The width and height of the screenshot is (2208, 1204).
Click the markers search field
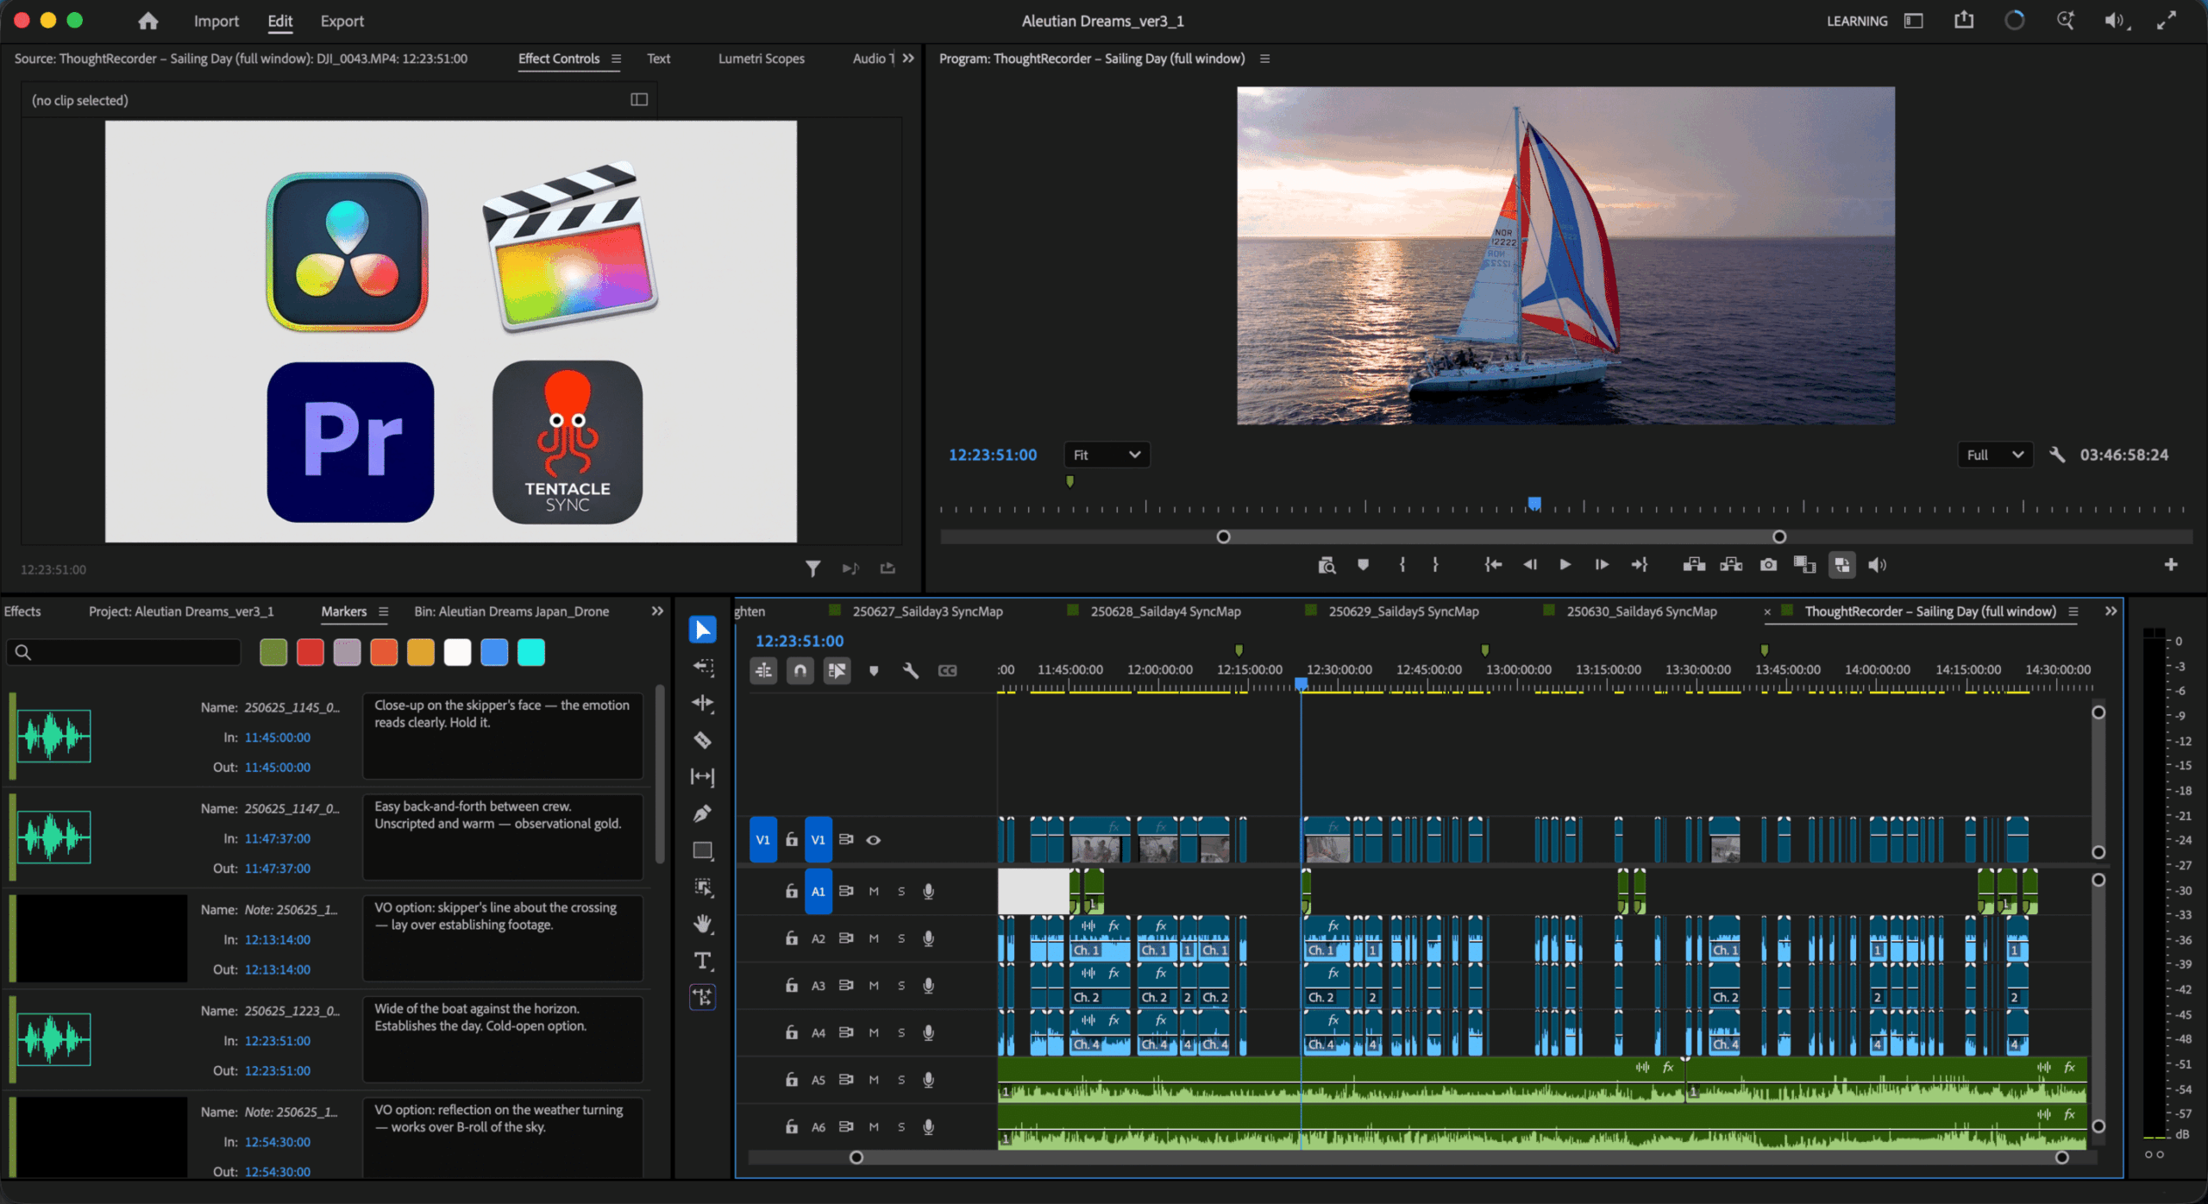pyautogui.click(x=123, y=652)
